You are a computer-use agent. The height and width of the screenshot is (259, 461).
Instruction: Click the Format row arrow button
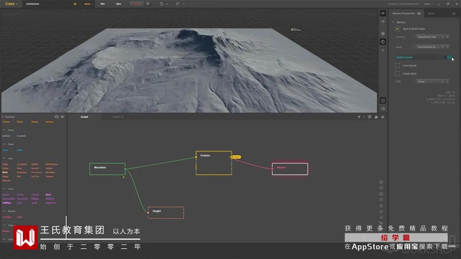click(x=448, y=37)
